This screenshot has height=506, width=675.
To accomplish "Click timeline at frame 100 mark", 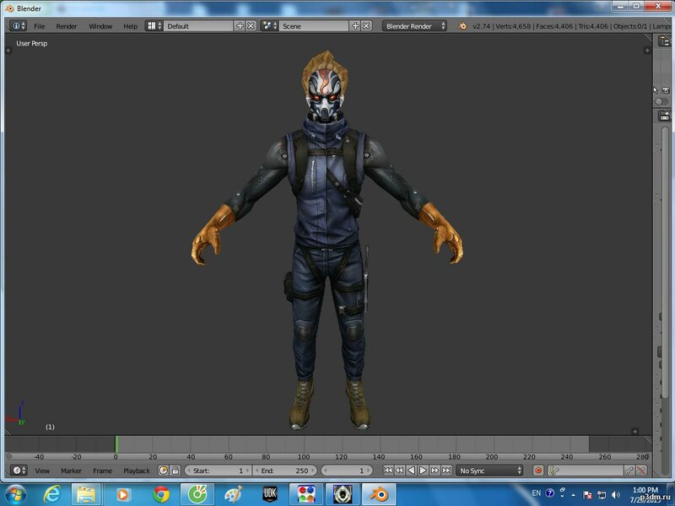I will 303,447.
